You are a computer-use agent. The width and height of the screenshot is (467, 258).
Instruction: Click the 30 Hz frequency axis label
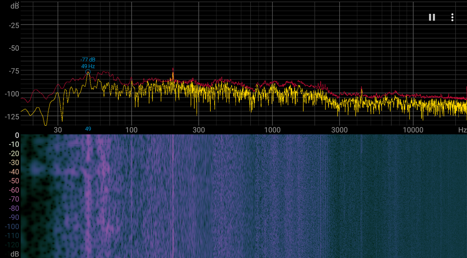[x=58, y=130]
